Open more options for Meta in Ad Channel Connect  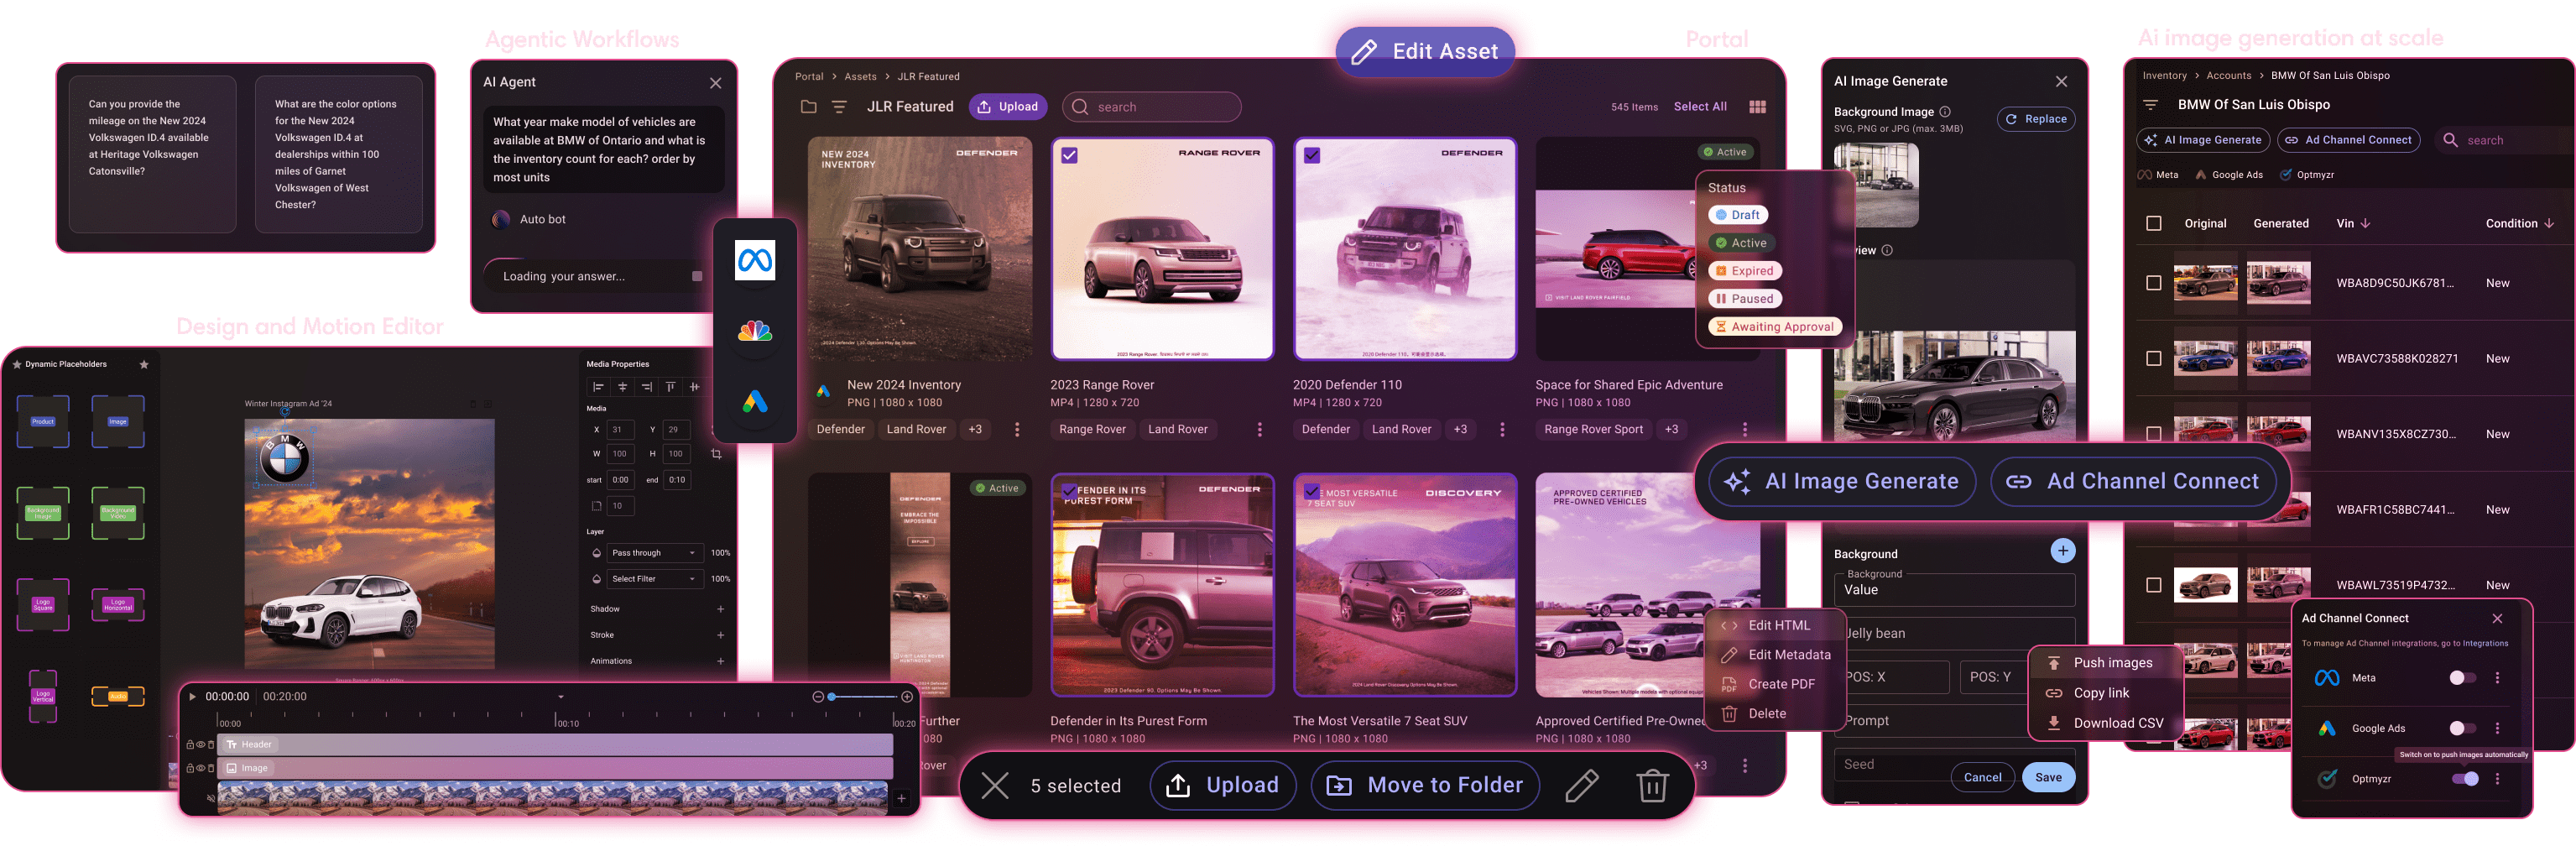2497,678
